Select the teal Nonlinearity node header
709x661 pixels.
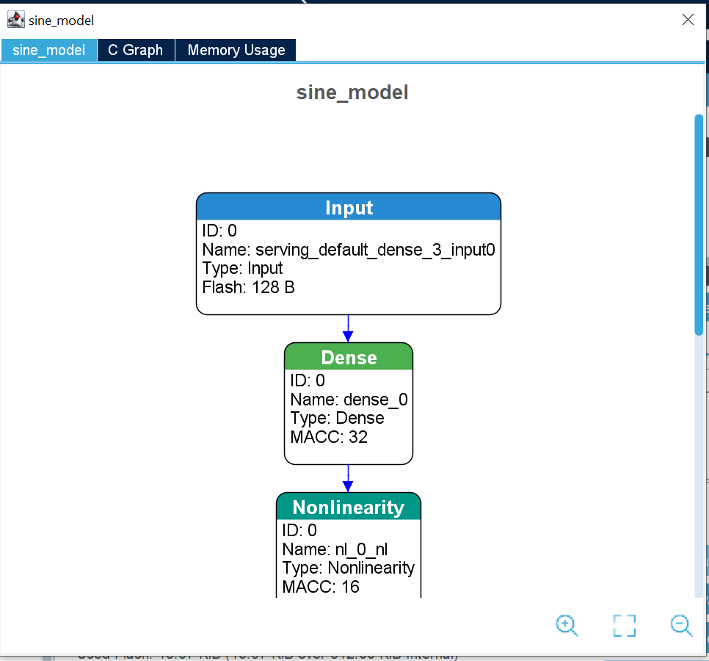point(349,508)
